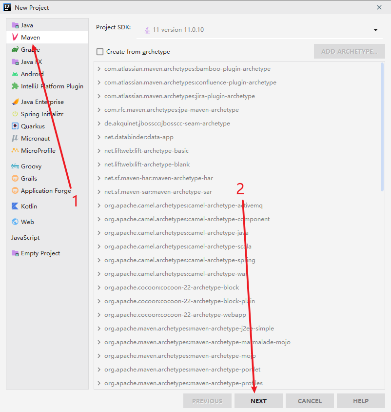Expand confluence-plugin-archetype entry

pyautogui.click(x=99, y=82)
